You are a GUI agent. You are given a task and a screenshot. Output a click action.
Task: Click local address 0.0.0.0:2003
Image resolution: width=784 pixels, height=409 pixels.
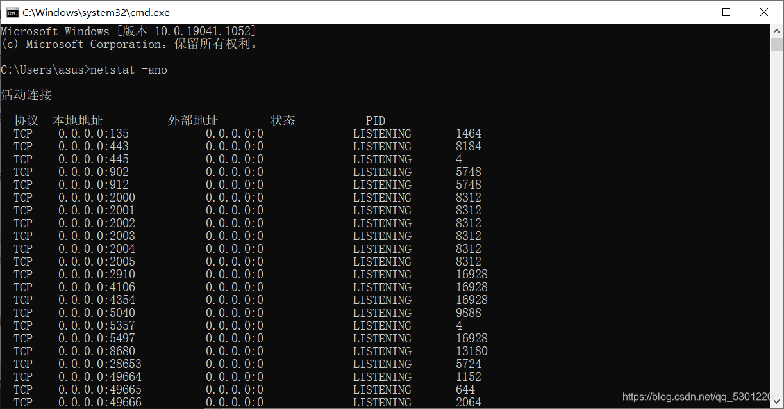pos(97,236)
